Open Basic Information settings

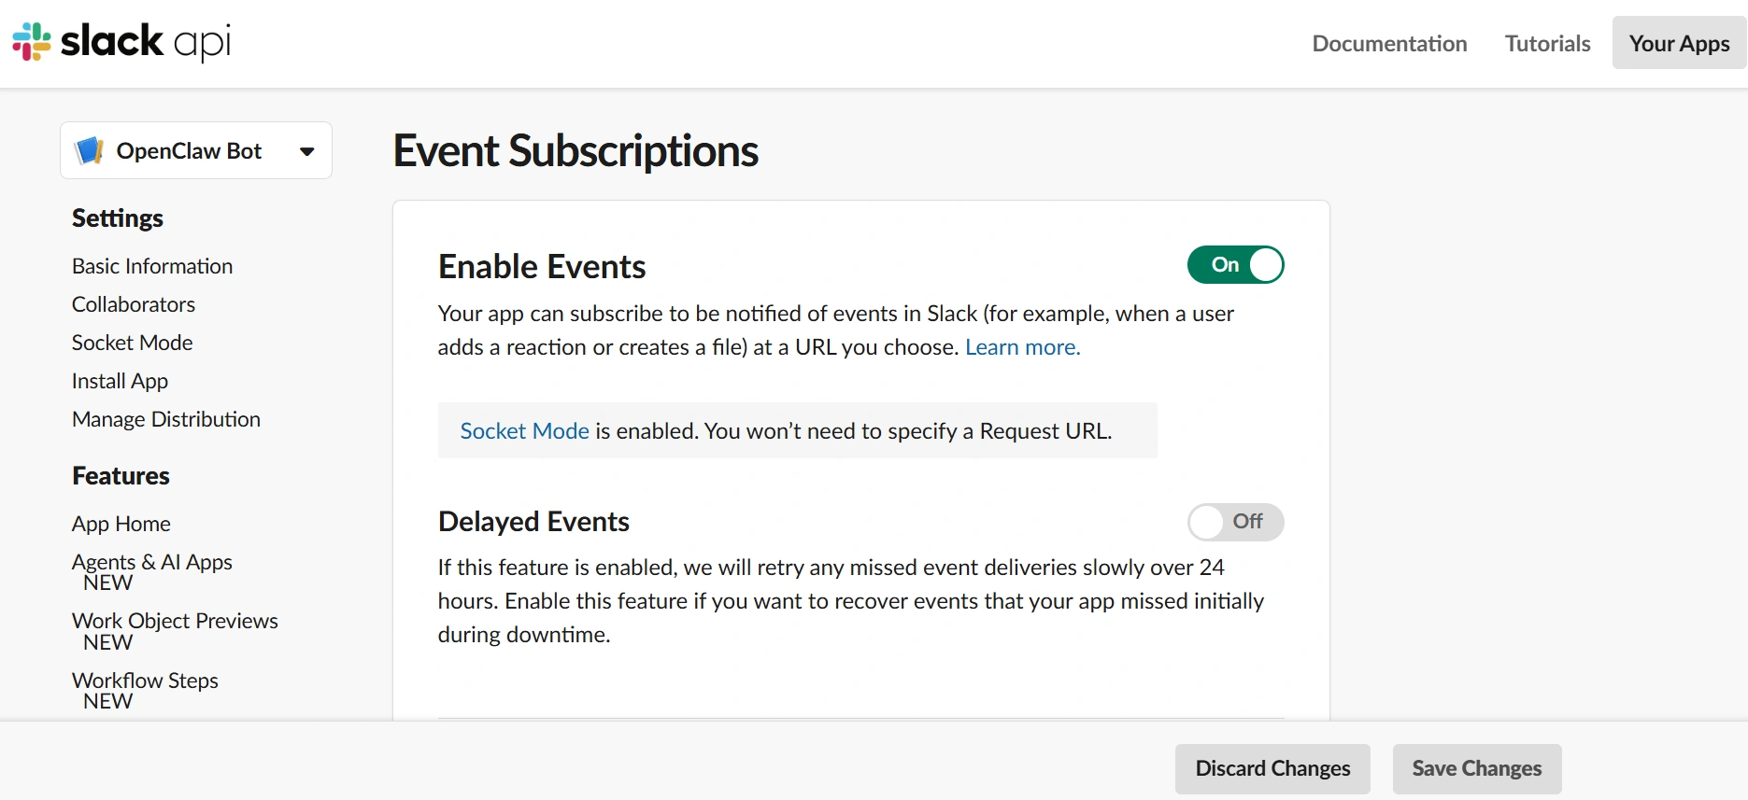pos(152,266)
